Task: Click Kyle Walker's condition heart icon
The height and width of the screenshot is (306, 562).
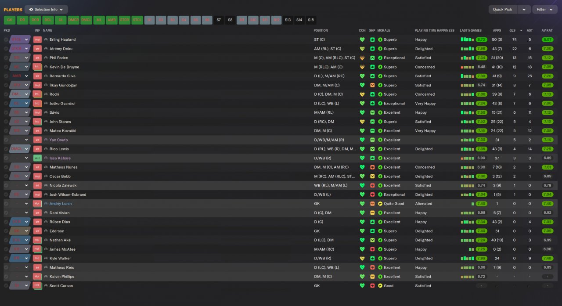Action: click(362, 259)
